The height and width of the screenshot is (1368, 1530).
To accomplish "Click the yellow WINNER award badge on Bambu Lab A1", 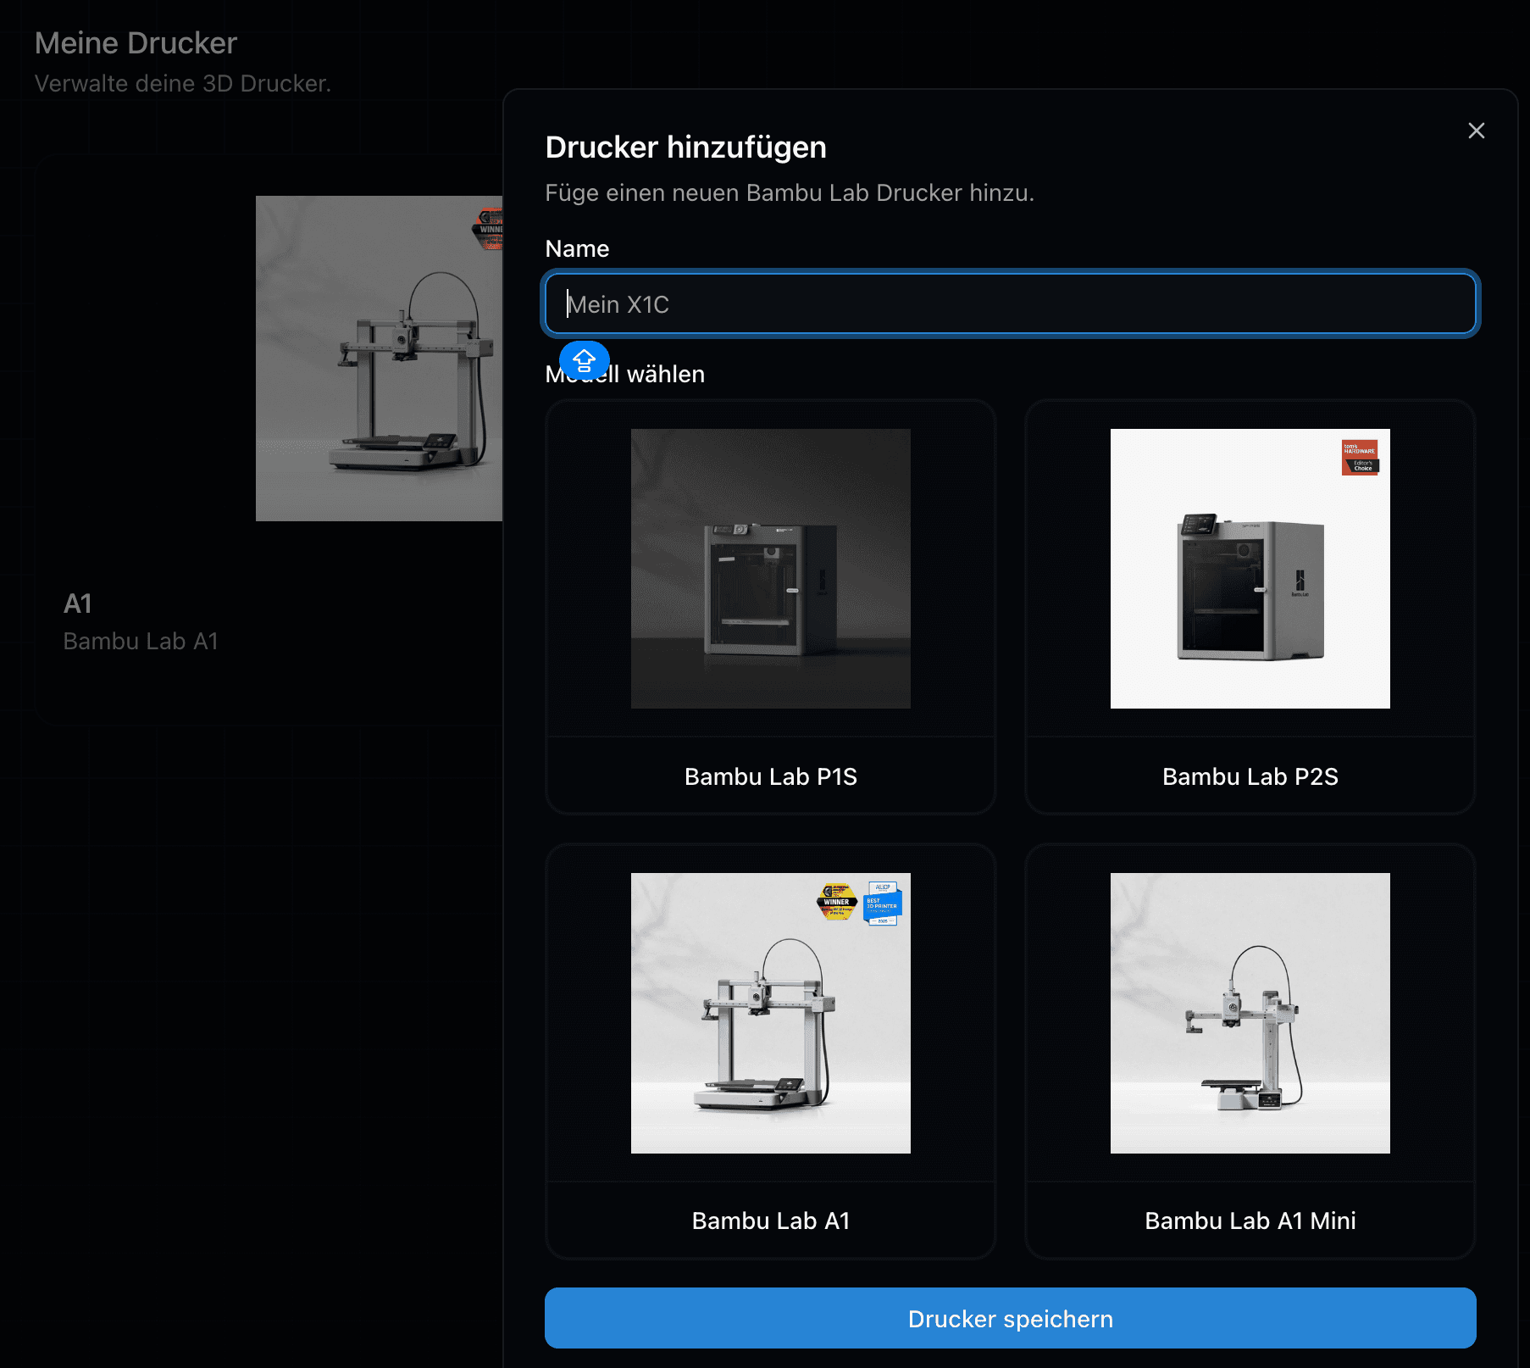I will pos(837,904).
